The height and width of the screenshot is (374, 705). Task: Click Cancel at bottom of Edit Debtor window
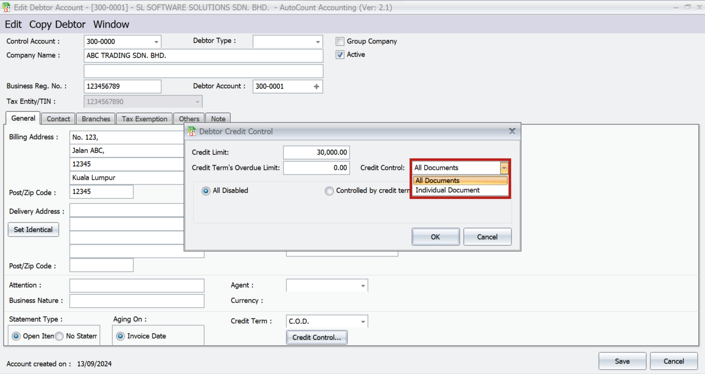[x=674, y=361]
